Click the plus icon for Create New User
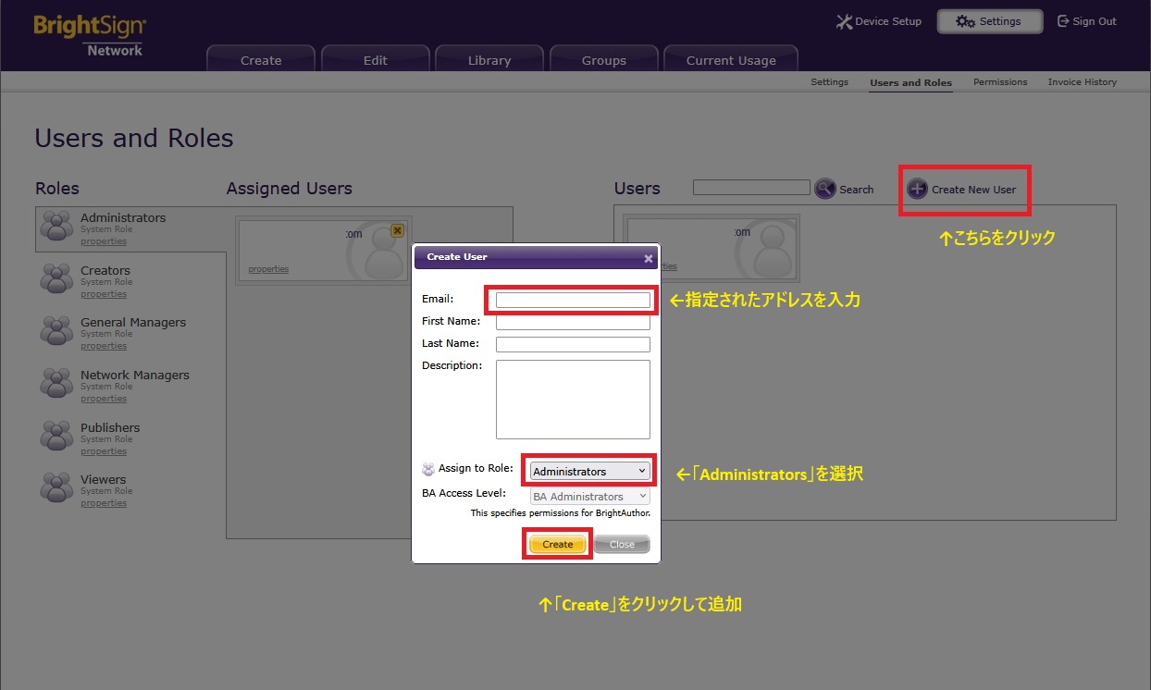 pyautogui.click(x=917, y=189)
